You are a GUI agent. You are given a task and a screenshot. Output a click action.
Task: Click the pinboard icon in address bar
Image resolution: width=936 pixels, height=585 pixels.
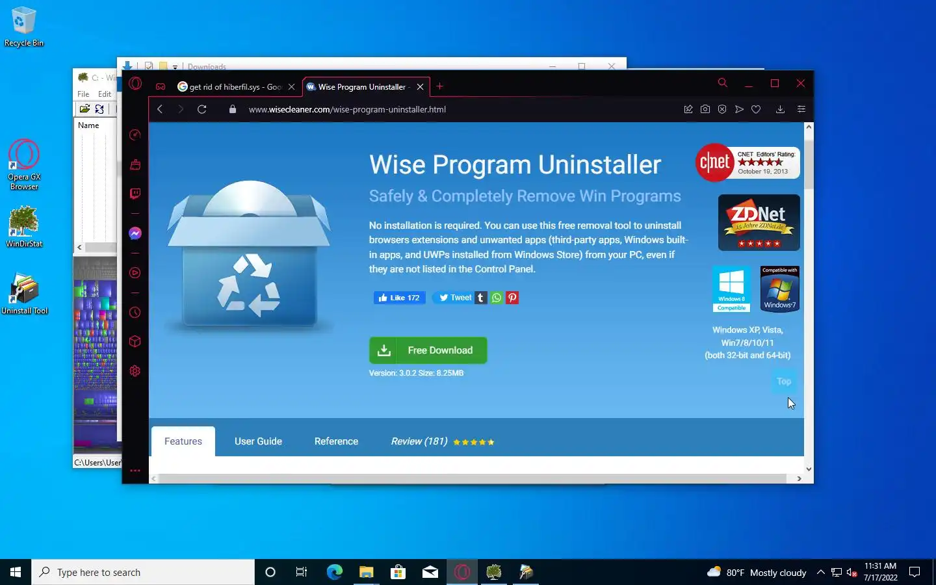click(688, 109)
